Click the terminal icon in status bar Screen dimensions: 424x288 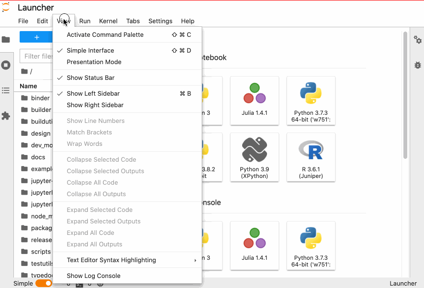[x=79, y=285]
